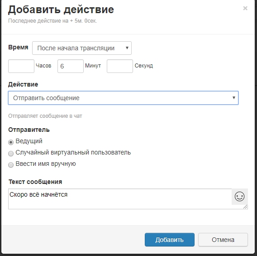Focus the Секунд input field
The width and height of the screenshot is (257, 256).
click(x=120, y=66)
